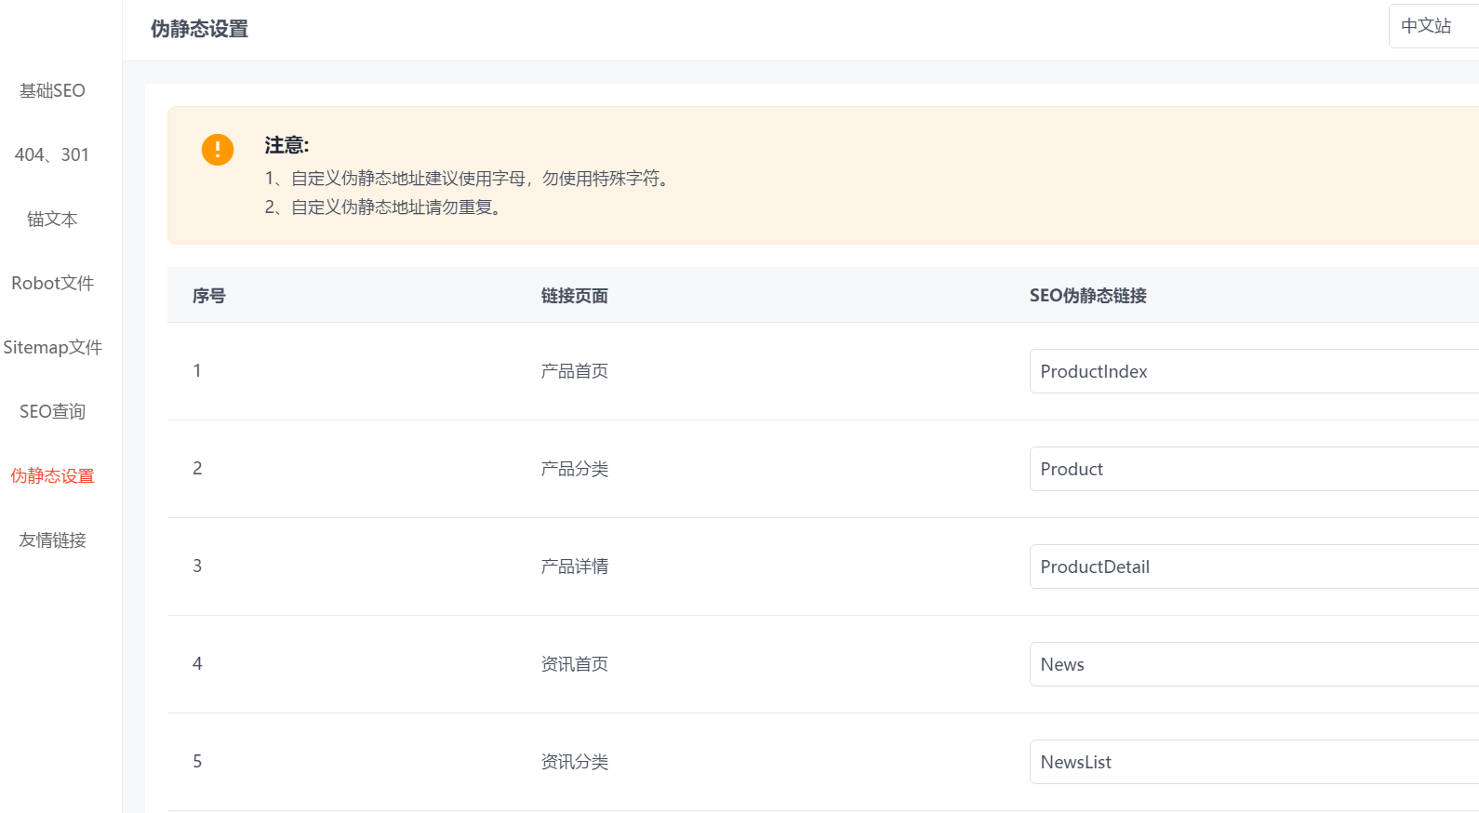Select the 资讯分类 row label
1479x813 pixels.
click(574, 762)
